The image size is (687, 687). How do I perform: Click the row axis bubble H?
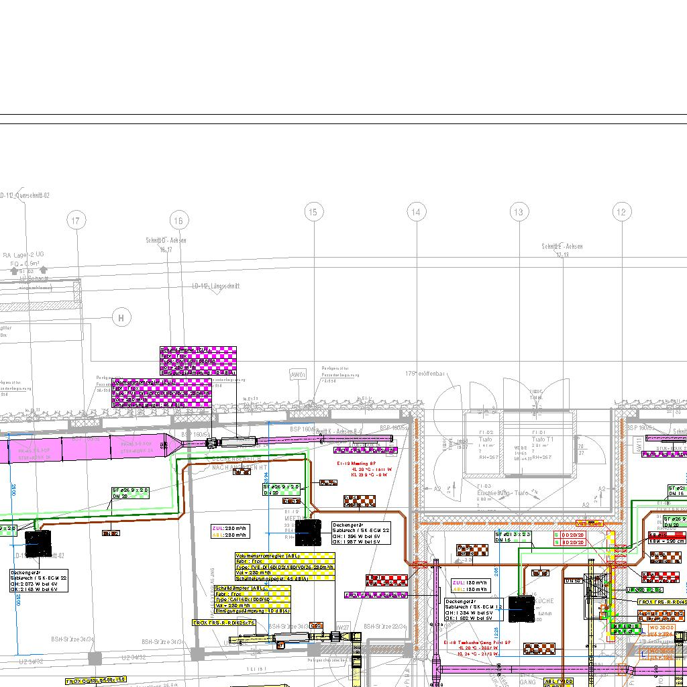click(x=121, y=318)
